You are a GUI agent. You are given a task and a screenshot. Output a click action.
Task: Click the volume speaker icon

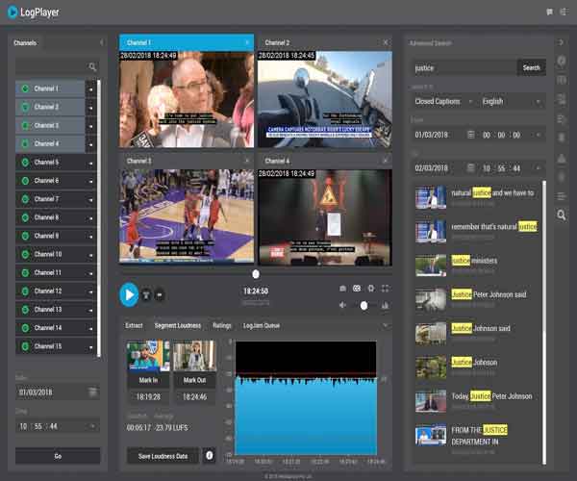click(x=342, y=305)
